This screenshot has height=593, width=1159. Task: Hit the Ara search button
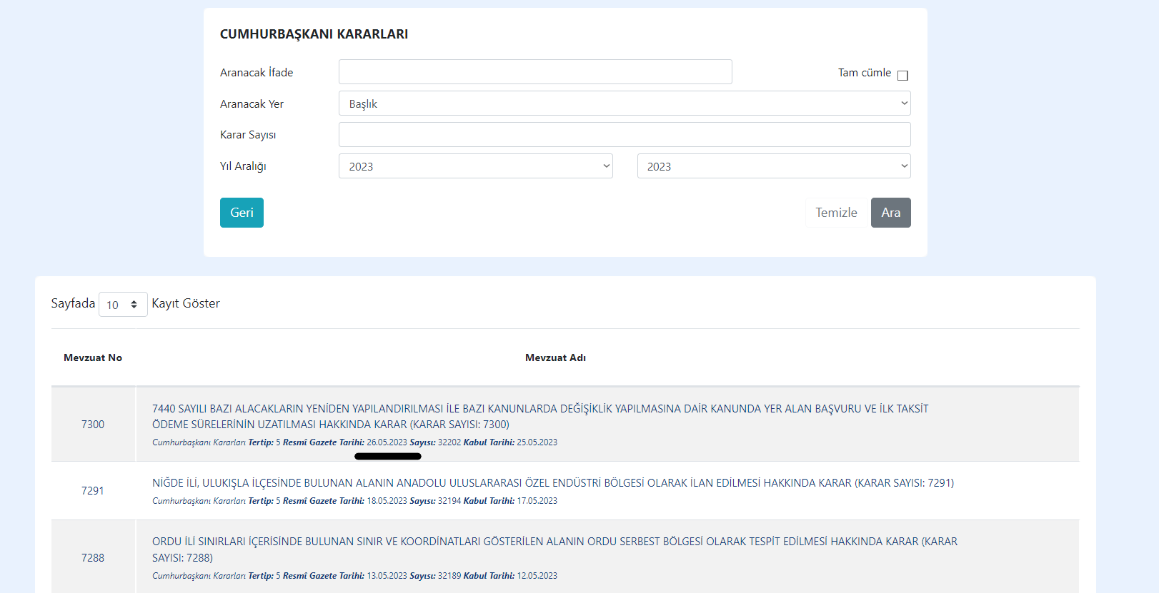click(x=890, y=213)
